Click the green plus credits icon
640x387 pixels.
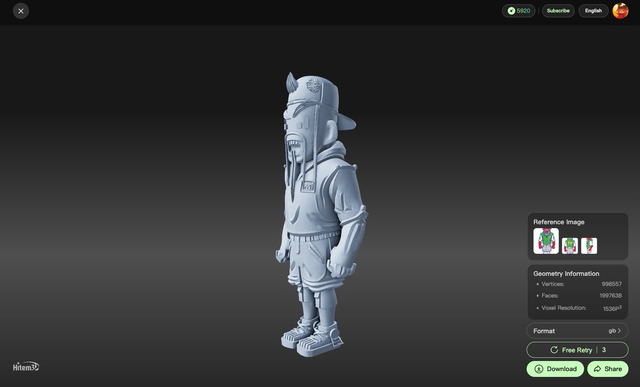tap(511, 11)
